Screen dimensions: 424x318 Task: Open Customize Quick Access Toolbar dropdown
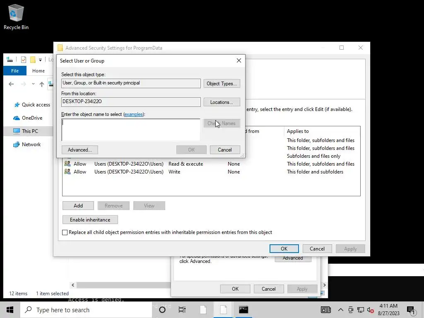click(40, 60)
